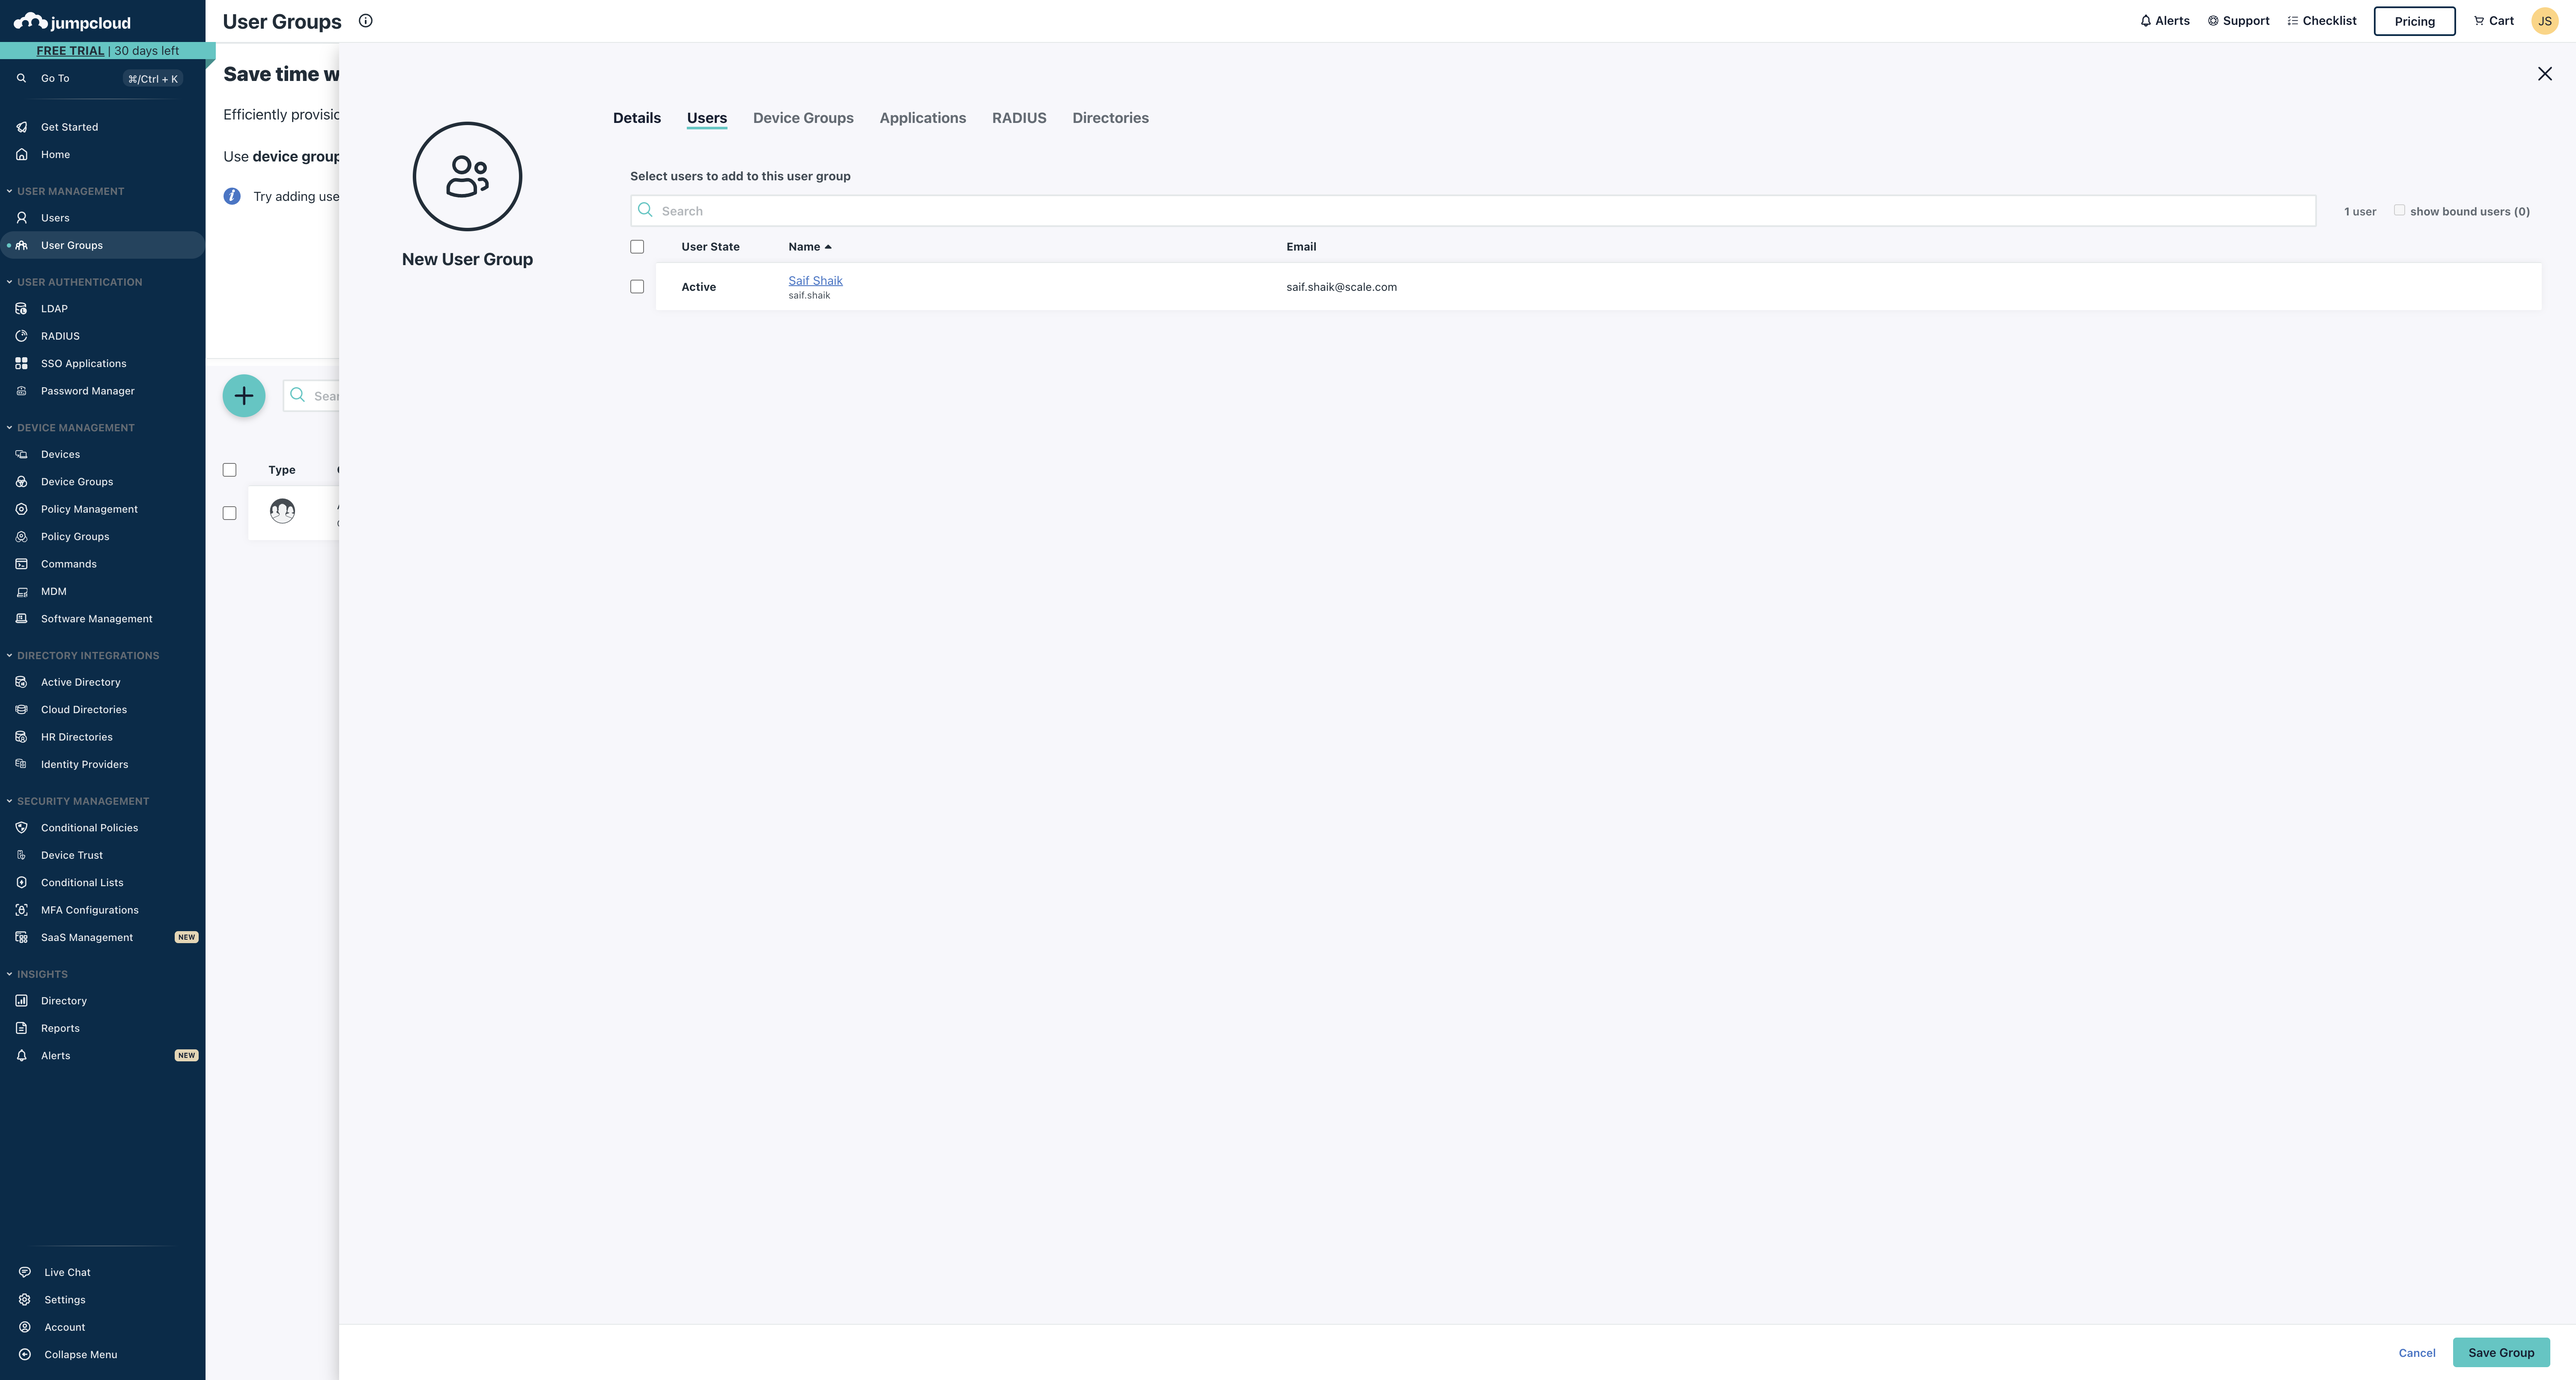Click the MFA Configurations icon
Image resolution: width=2576 pixels, height=1380 pixels.
21,910
